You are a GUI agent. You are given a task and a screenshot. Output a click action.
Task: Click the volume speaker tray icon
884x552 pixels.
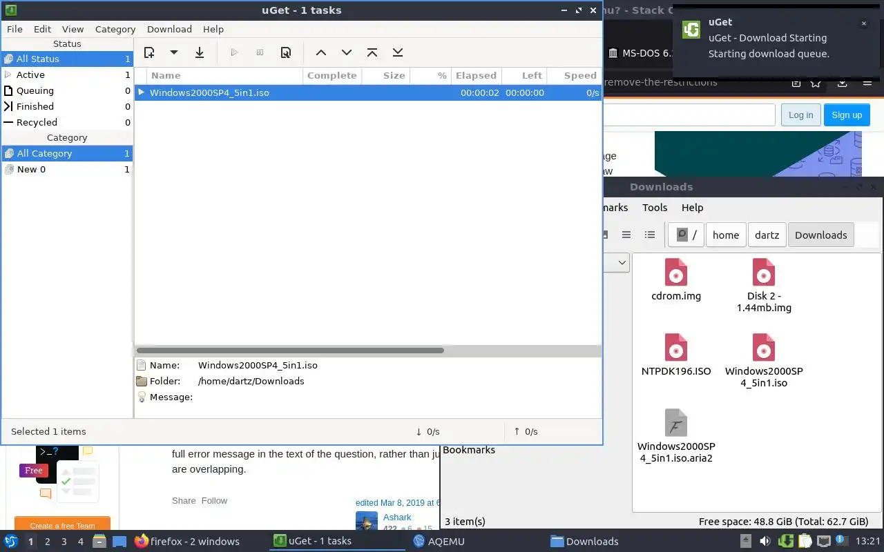point(765,541)
